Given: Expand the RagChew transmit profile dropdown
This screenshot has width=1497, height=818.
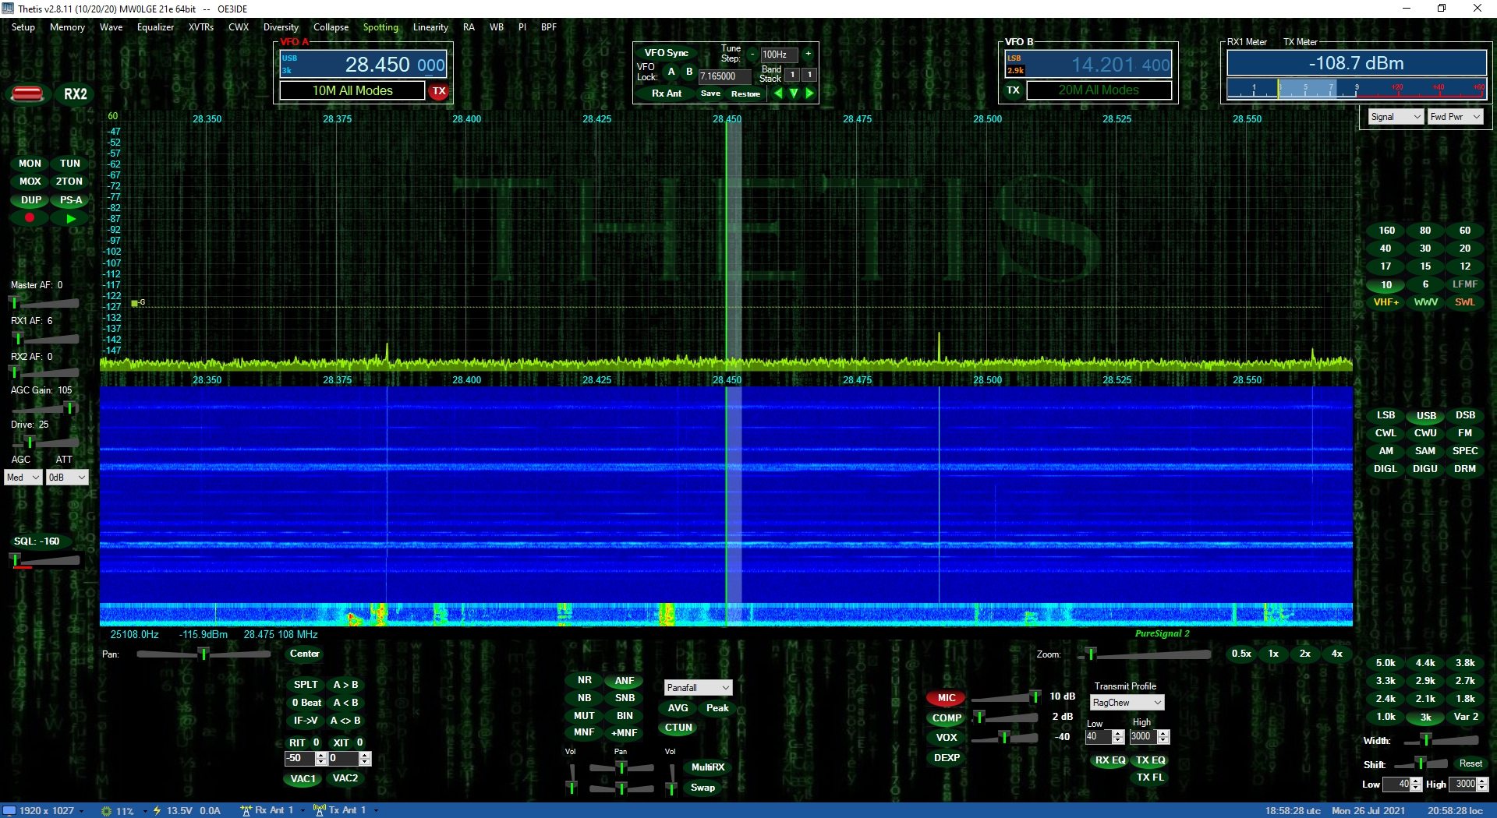Looking at the screenshot, I should coord(1127,703).
